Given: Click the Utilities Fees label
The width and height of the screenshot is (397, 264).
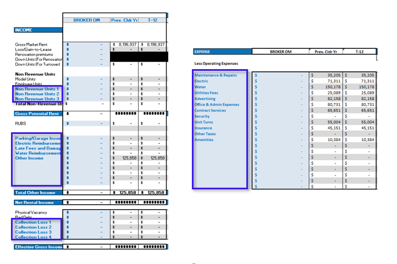Looking at the screenshot, I should [x=206, y=93].
